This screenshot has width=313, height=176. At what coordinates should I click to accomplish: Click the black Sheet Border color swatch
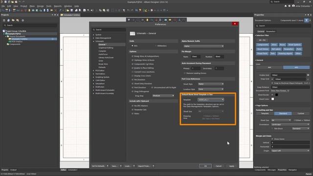pyautogui.click(x=276, y=95)
